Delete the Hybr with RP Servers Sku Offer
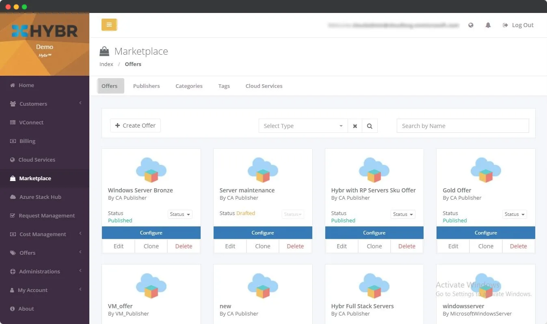 tap(406, 246)
